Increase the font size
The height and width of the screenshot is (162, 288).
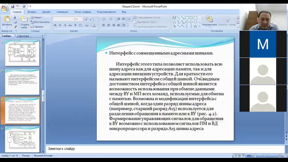coord(86,19)
